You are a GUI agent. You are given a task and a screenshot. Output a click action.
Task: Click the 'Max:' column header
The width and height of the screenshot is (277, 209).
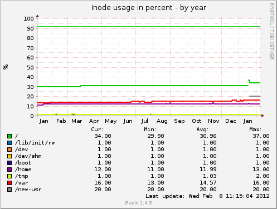click(x=255, y=130)
